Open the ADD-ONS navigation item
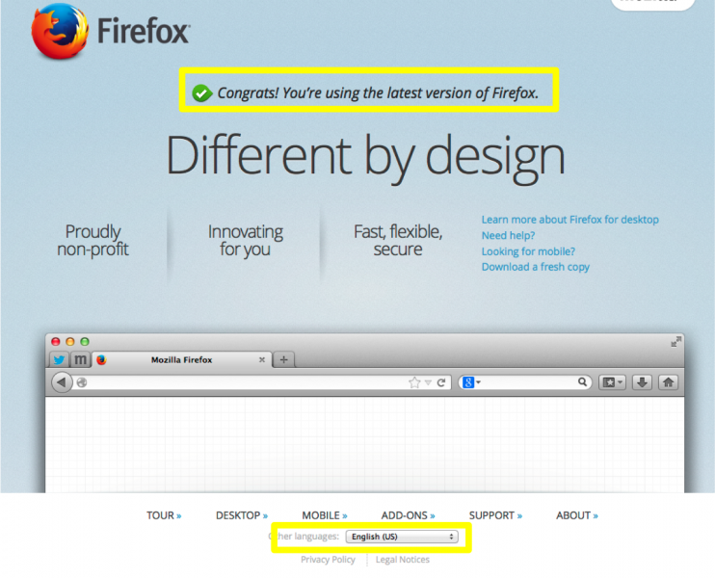Image resolution: width=715 pixels, height=578 pixels. [x=409, y=515]
